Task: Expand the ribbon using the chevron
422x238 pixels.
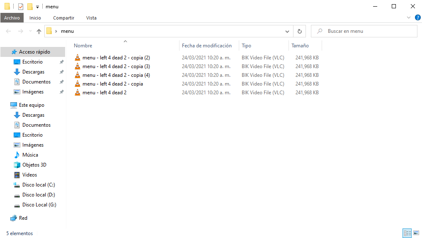Action: (x=409, y=17)
